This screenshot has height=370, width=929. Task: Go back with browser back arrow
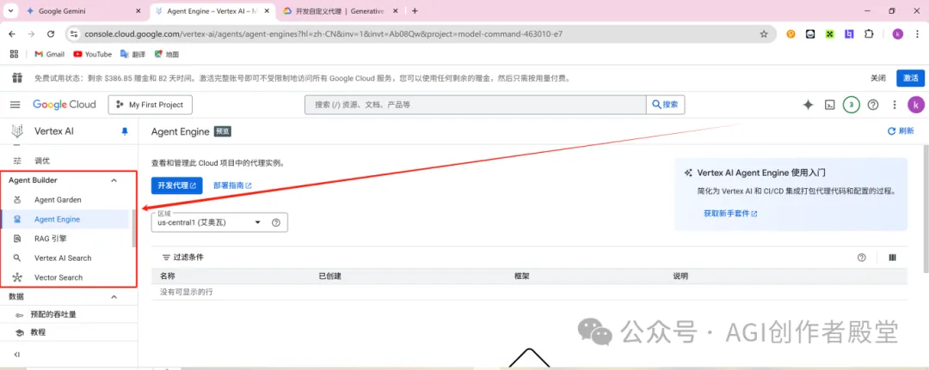tap(12, 34)
